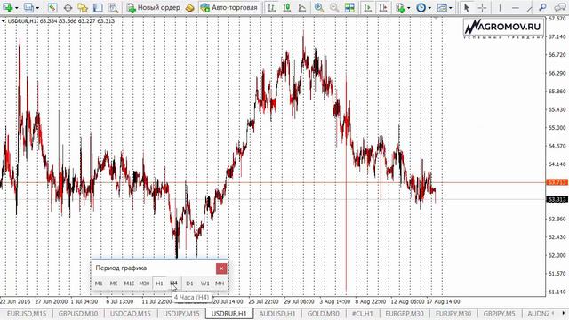Set chart period to D1
Image resolution: width=569 pixels, height=320 pixels.
coord(189,284)
